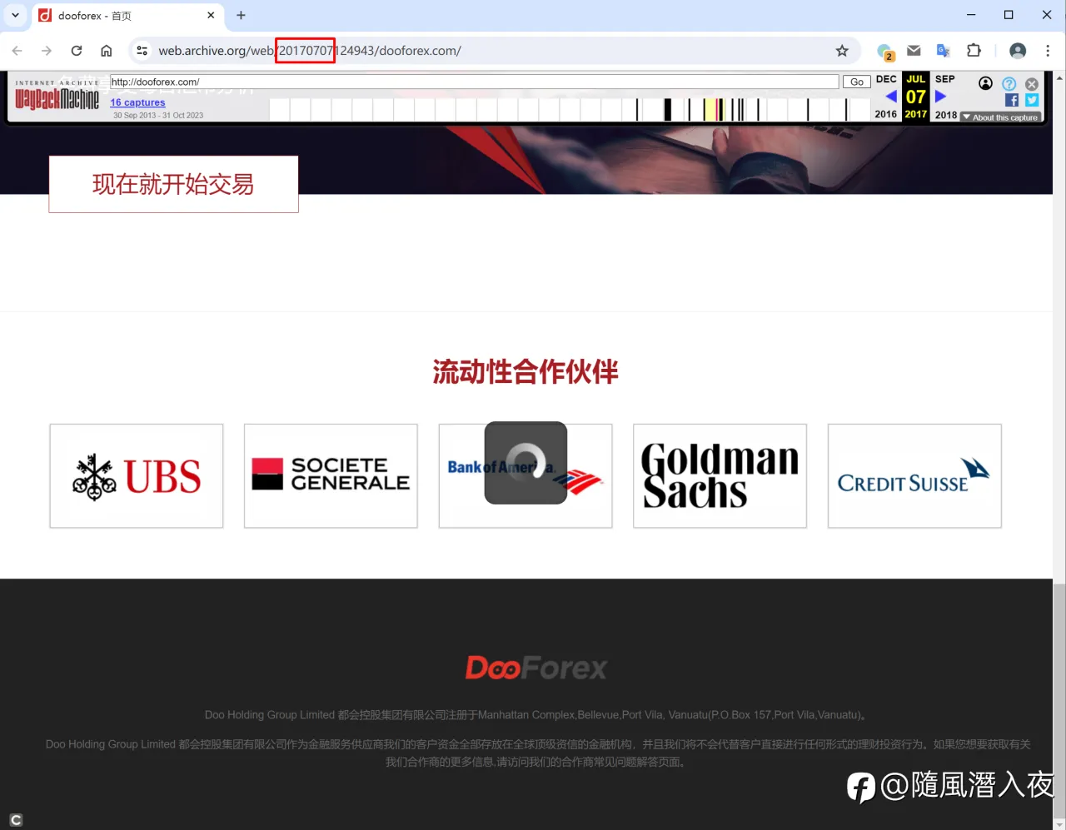
Task: Click the browser forward arrow
Action: (x=47, y=51)
